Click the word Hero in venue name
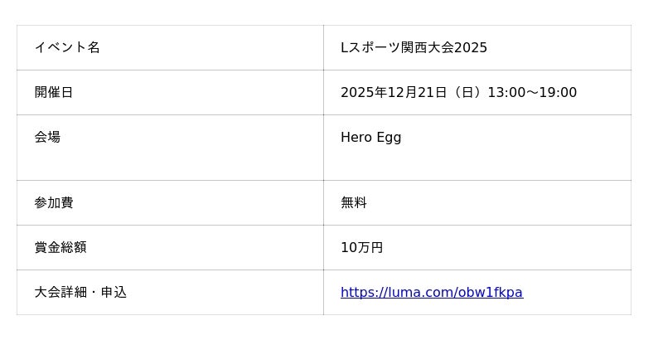Image resolution: width=663 pixels, height=340 pixels. [356, 138]
